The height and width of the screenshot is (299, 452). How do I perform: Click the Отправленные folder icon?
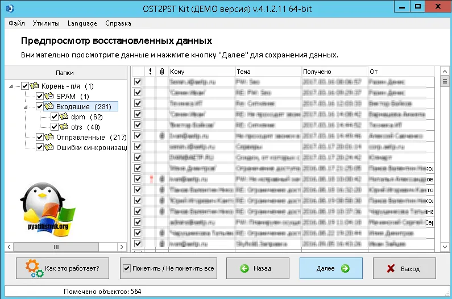point(49,136)
